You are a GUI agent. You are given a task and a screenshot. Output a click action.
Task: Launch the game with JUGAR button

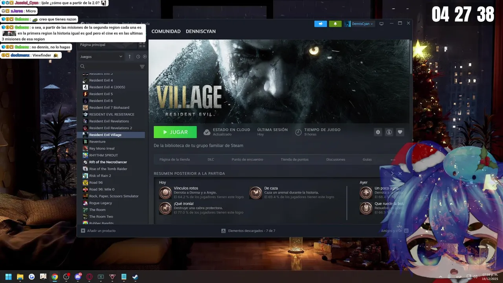tap(175, 132)
